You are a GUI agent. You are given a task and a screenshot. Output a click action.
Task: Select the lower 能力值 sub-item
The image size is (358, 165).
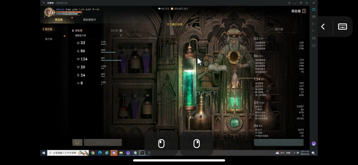(x=48, y=39)
